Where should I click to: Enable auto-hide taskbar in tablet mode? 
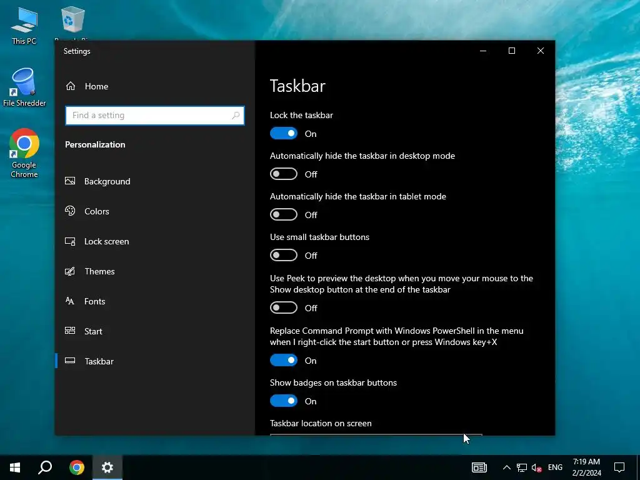[284, 215]
